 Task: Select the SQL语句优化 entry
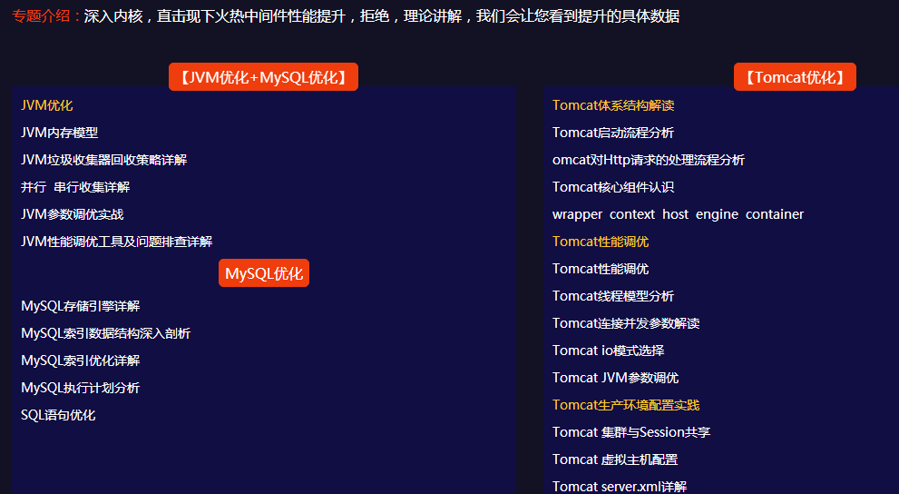click(x=58, y=415)
